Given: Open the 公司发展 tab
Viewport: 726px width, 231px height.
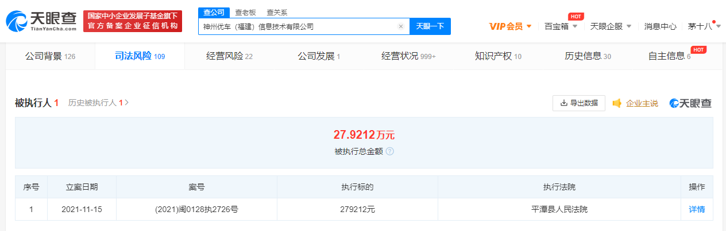Looking at the screenshot, I should click(x=319, y=56).
